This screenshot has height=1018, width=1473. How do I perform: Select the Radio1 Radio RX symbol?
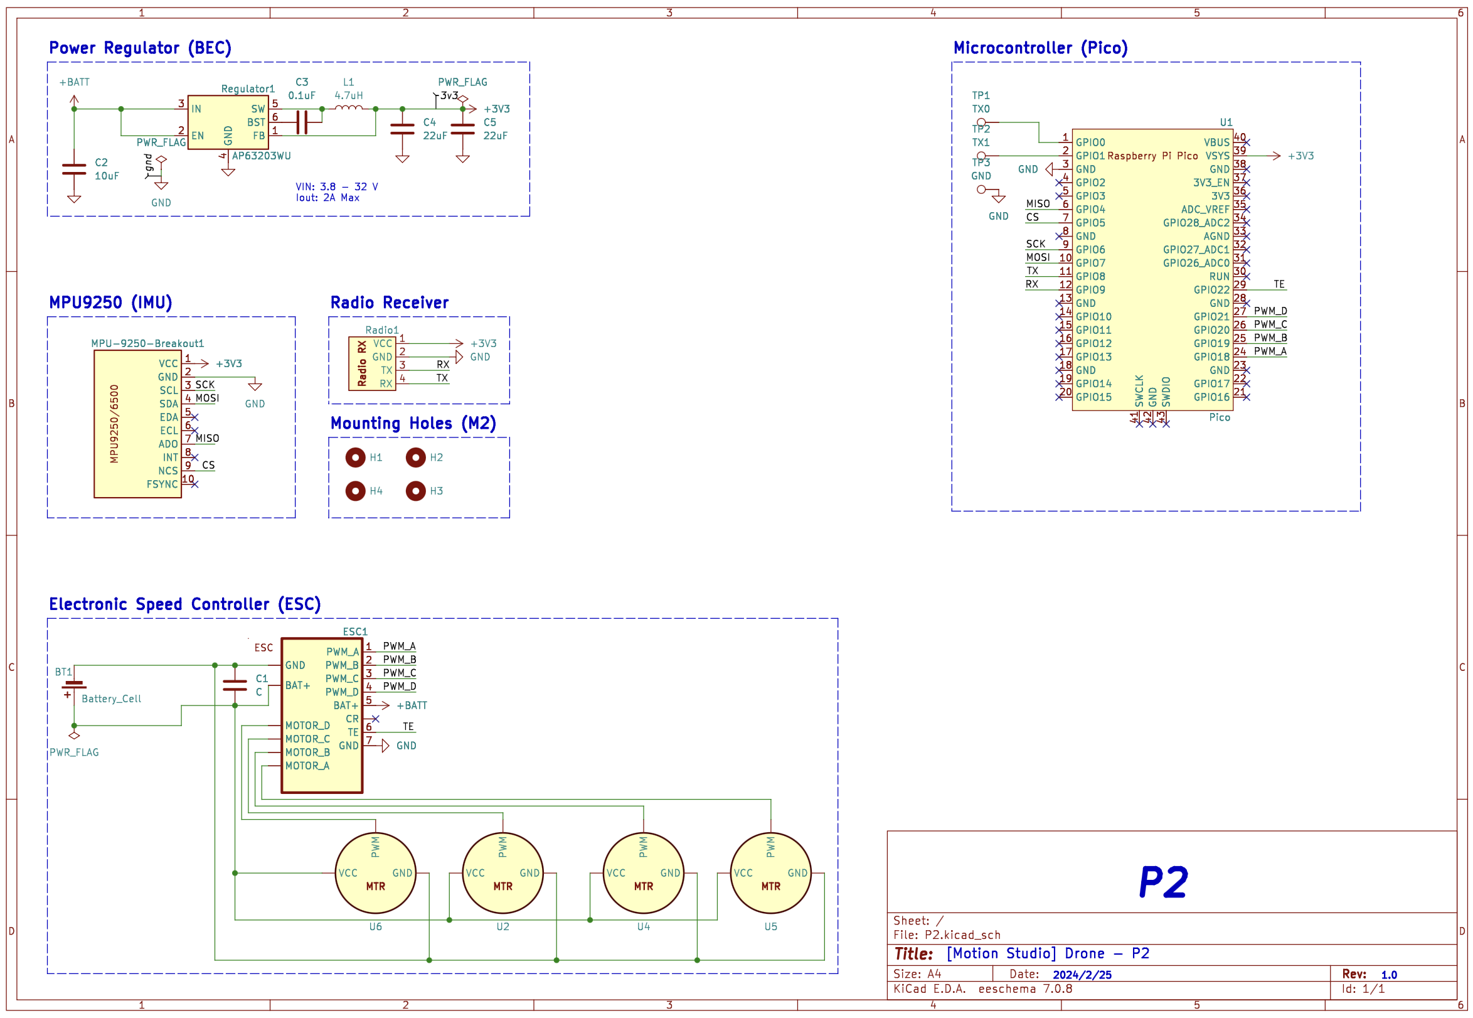[372, 363]
